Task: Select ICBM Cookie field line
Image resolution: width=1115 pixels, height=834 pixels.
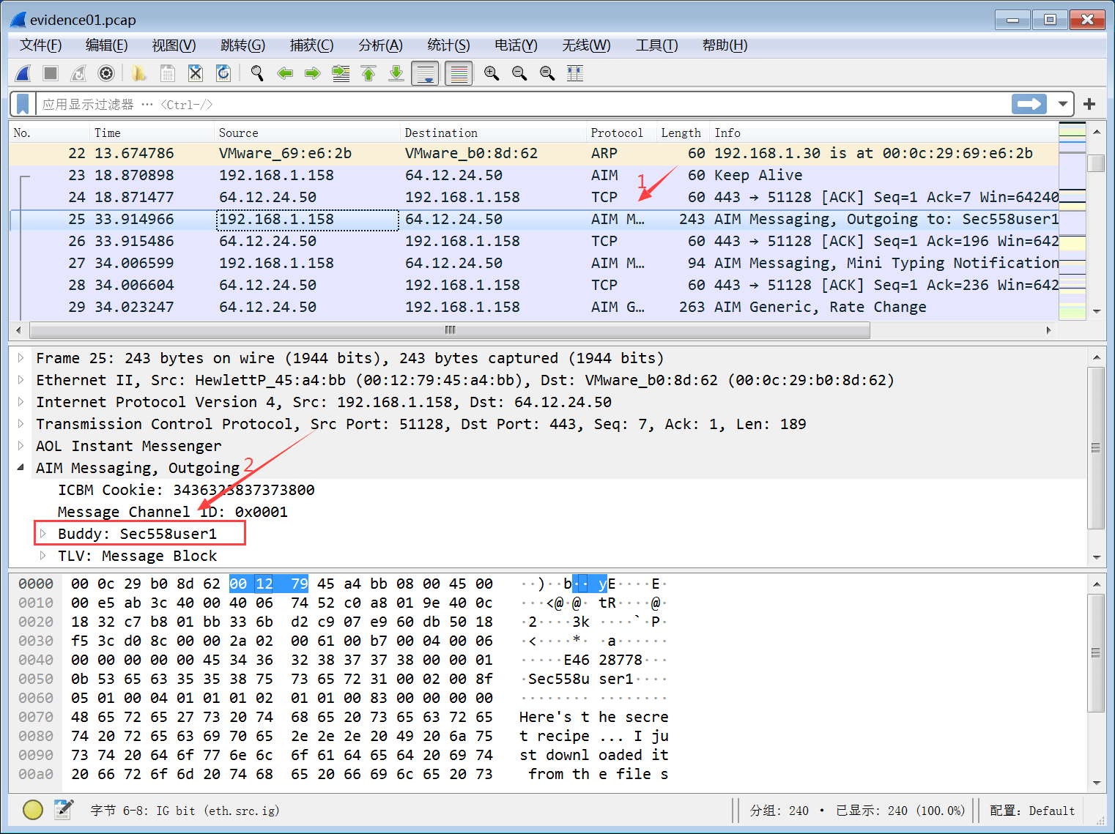Action: point(186,490)
